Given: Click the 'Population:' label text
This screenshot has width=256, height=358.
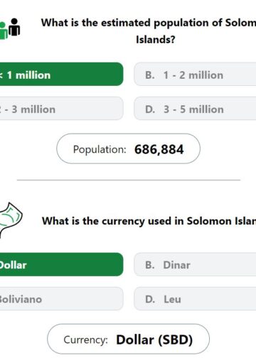Looking at the screenshot, I should [x=100, y=150].
